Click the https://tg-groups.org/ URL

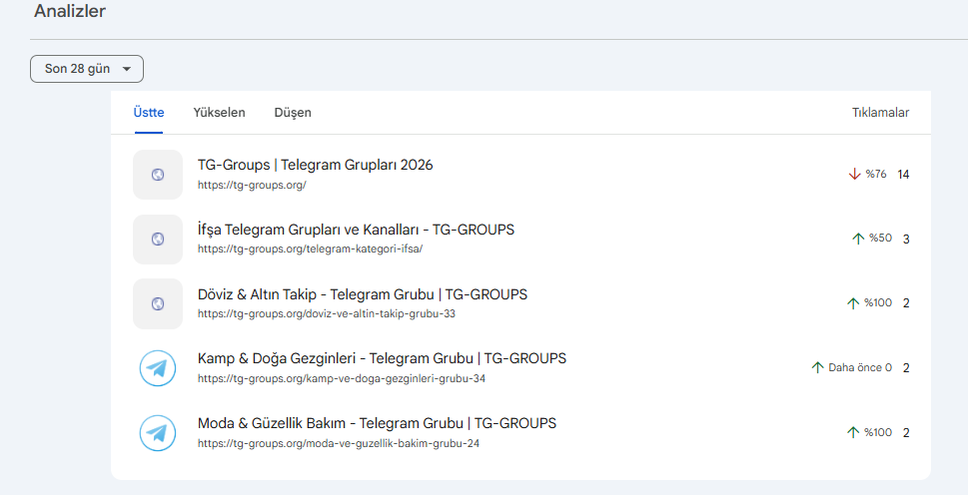click(x=252, y=185)
